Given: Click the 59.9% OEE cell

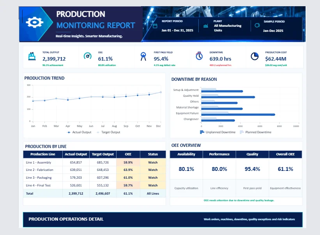Looking at the screenshot, I should (x=128, y=162).
